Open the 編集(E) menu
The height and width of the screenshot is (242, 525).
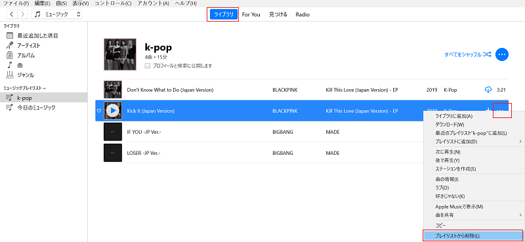click(43, 4)
